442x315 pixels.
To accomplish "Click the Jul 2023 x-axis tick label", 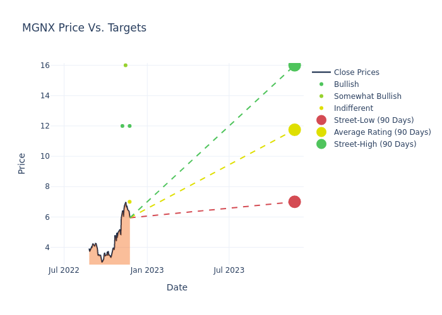I will coord(229,270).
